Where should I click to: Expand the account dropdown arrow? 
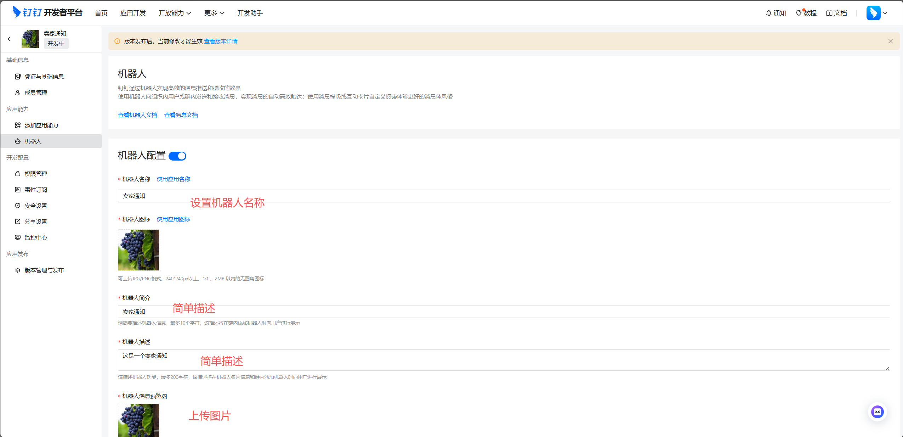tap(885, 13)
